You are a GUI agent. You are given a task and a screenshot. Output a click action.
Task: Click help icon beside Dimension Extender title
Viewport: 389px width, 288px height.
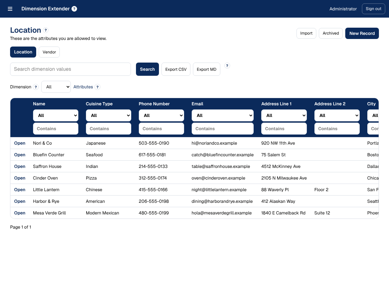(x=74, y=9)
